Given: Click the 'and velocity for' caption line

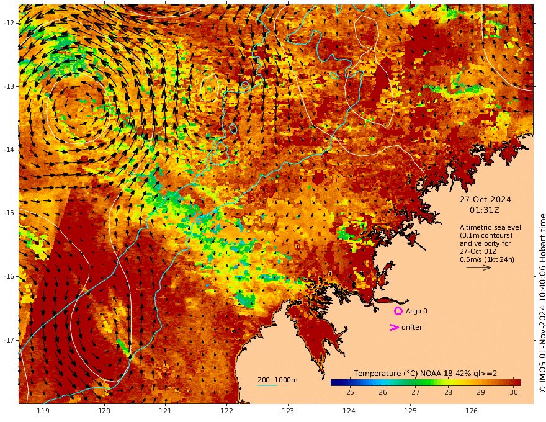Looking at the screenshot, I should pos(485,243).
